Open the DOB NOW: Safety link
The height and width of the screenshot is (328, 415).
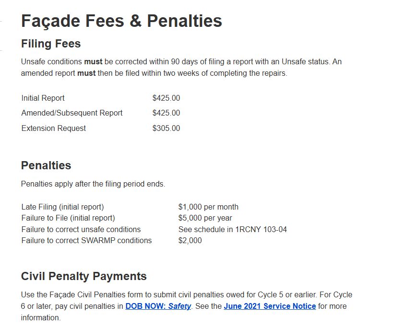[158, 306]
